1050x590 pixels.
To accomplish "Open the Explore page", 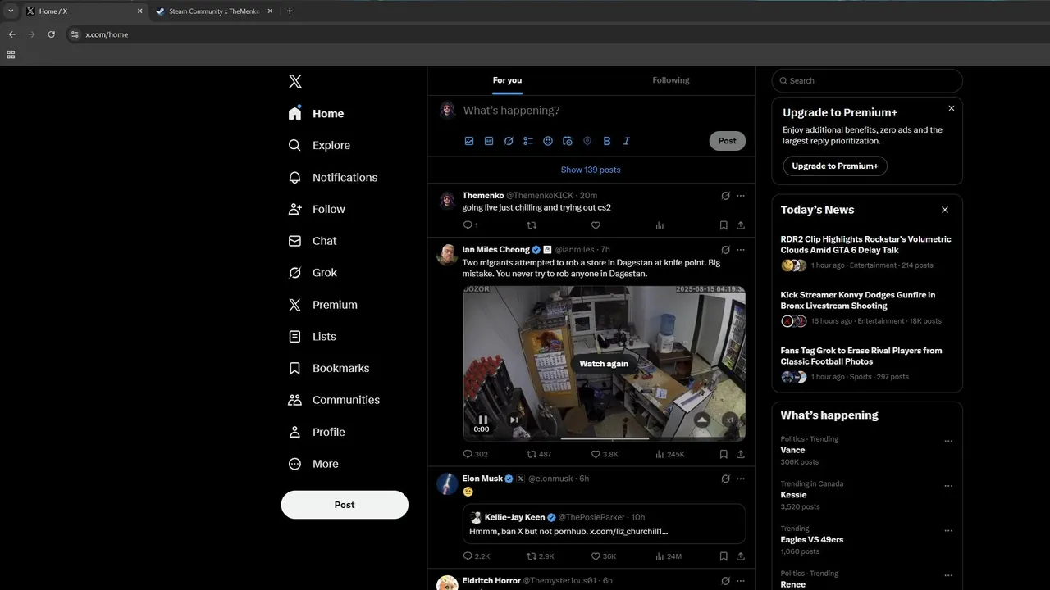I will point(319,145).
